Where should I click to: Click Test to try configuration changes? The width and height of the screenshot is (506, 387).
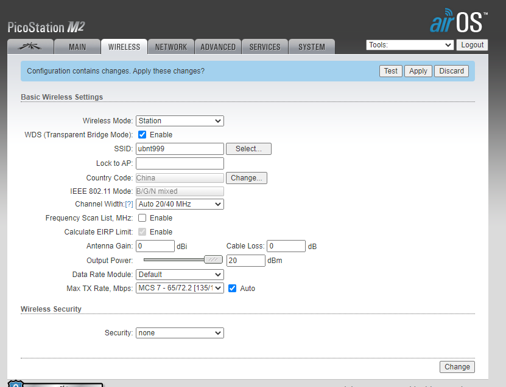coord(390,71)
